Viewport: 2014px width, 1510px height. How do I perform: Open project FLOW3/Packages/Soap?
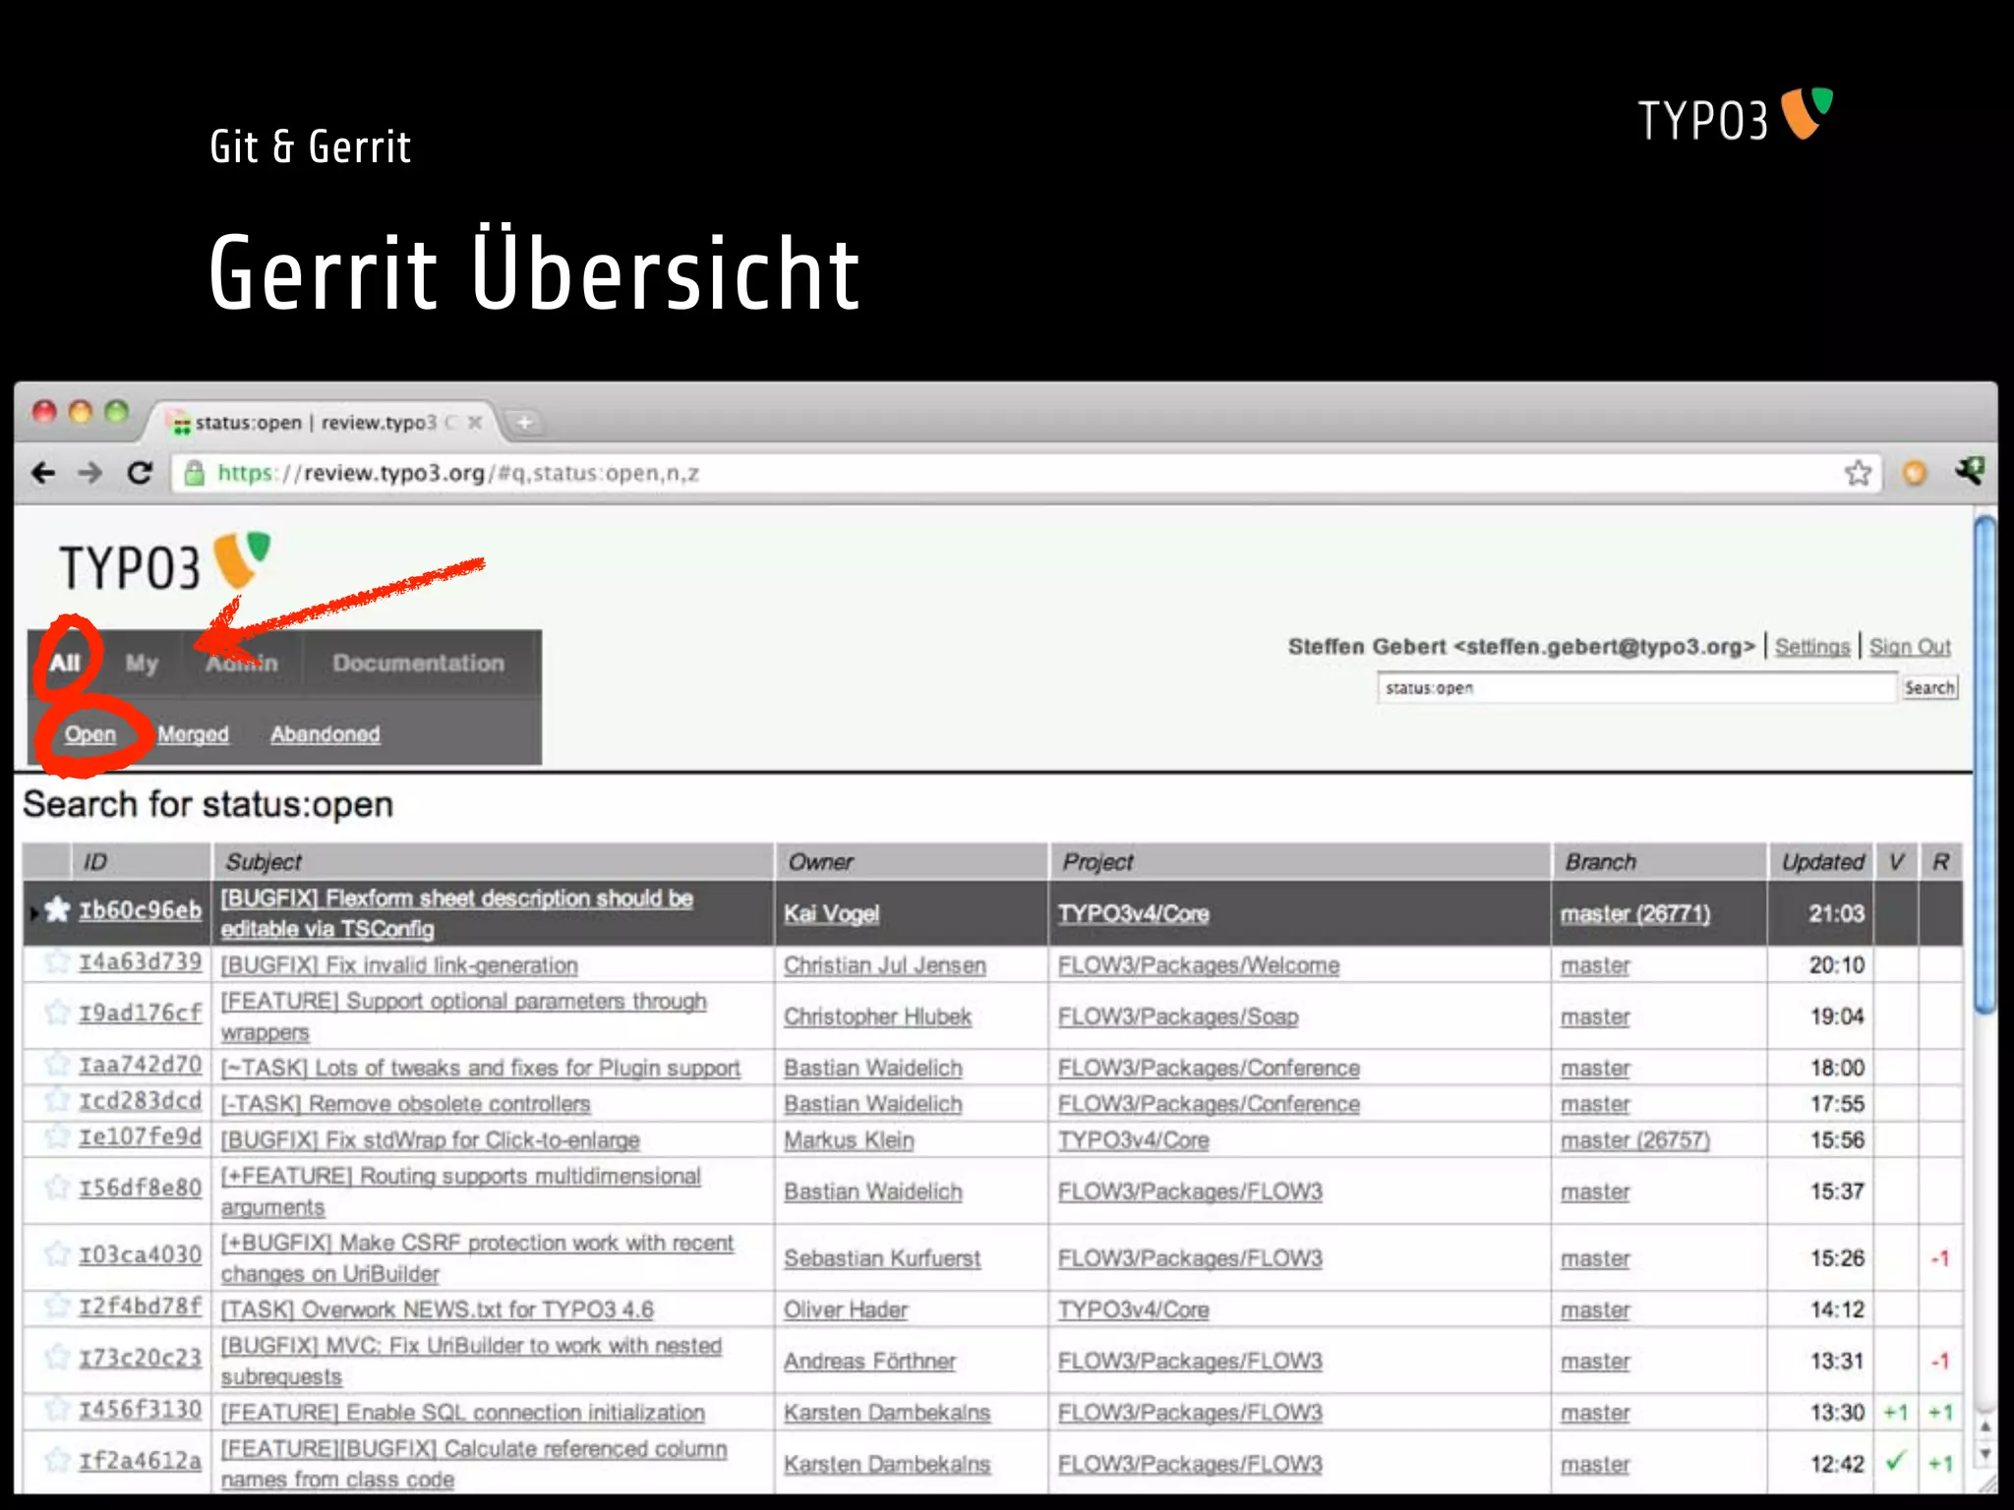click(x=1178, y=1016)
